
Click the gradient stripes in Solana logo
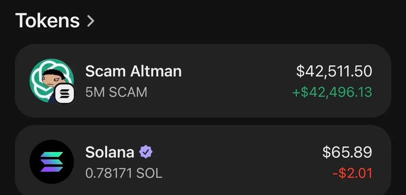click(51, 162)
